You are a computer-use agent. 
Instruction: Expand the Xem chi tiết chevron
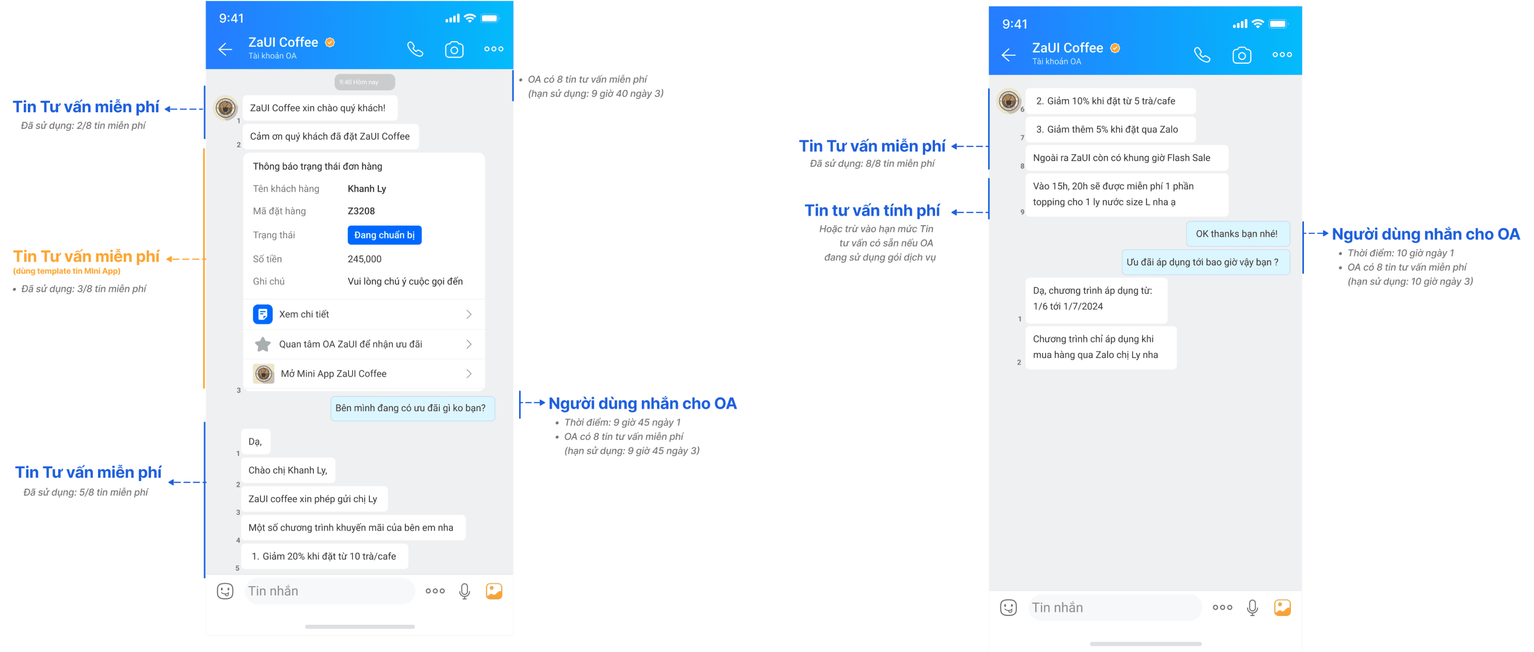point(469,314)
